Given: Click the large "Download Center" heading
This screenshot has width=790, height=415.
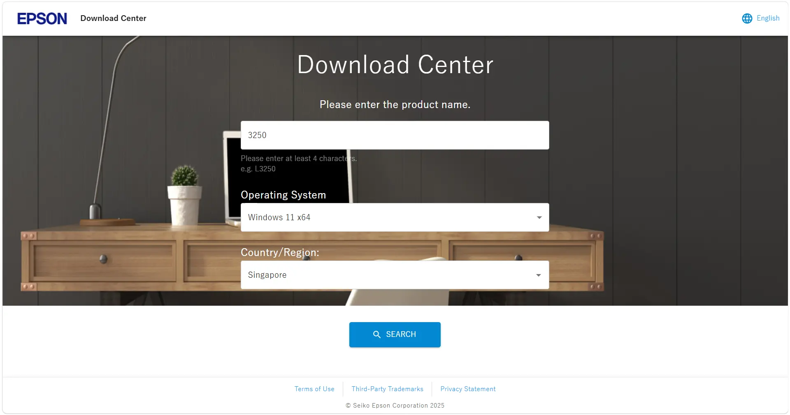Looking at the screenshot, I should (x=395, y=65).
